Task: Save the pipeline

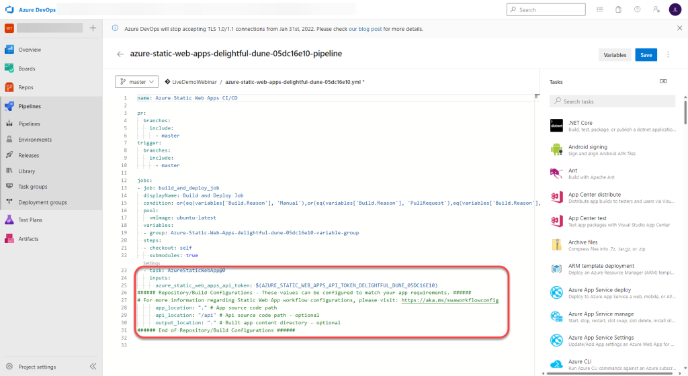Action: click(646, 55)
